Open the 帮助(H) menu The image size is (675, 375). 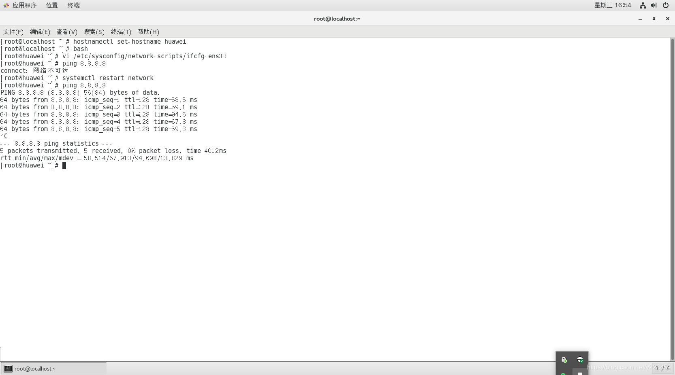click(x=148, y=32)
